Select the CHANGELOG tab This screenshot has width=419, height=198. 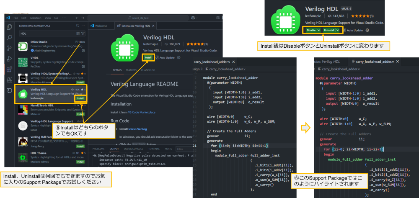pyautogui.click(x=148, y=70)
